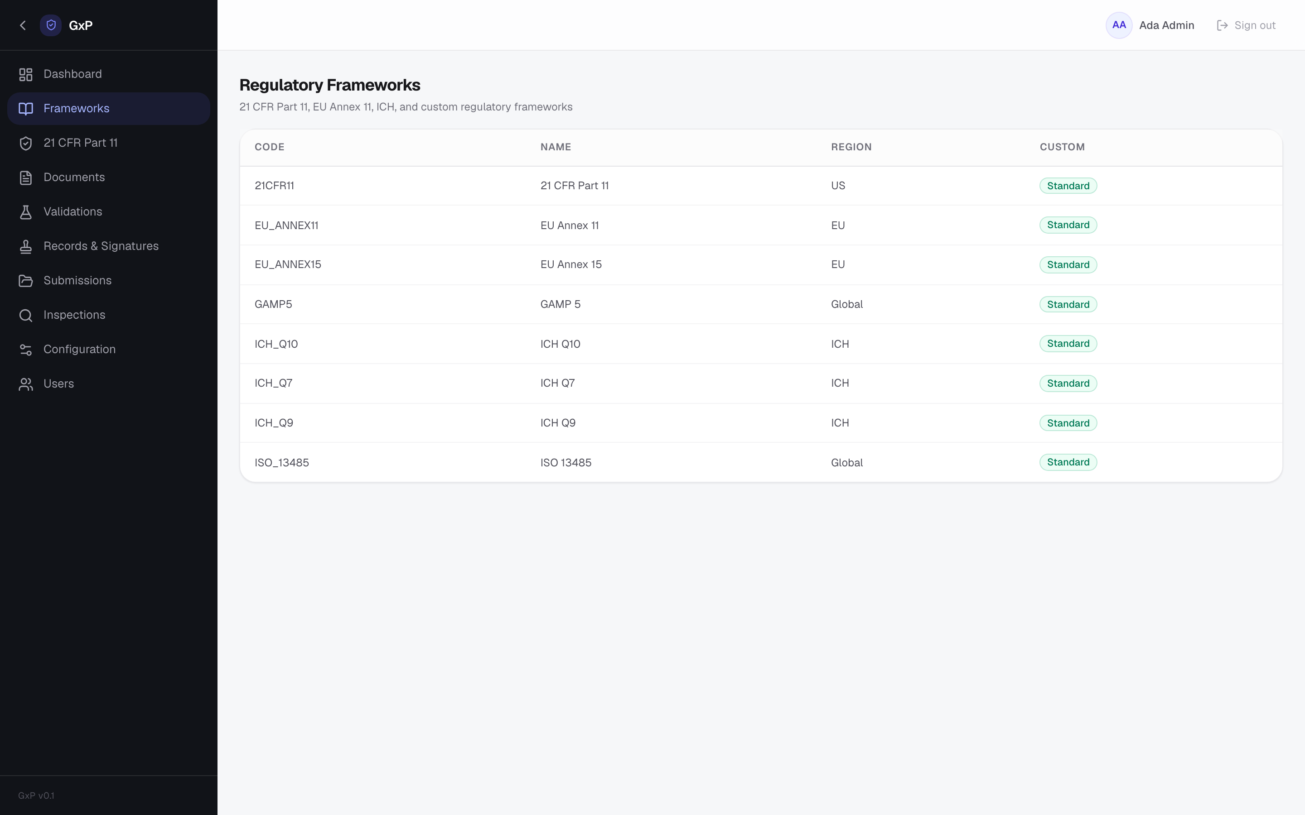Viewport: 1305px width, 815px height.
Task: Click the Standard badge in ICH_Q7 row
Action: click(x=1068, y=383)
